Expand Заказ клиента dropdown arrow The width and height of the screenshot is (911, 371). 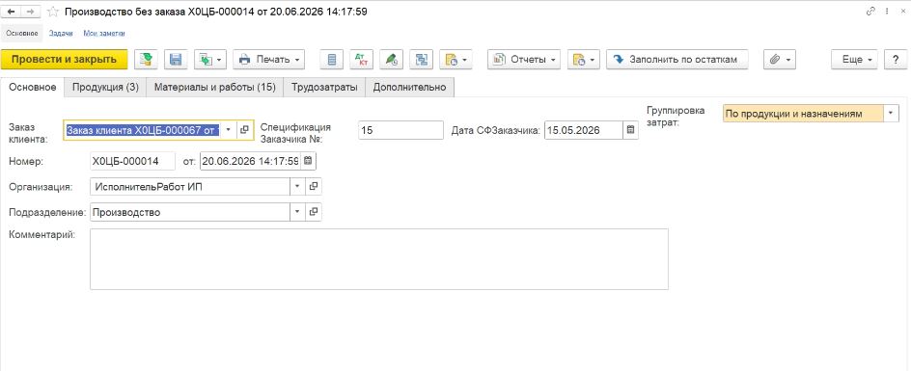(229, 130)
